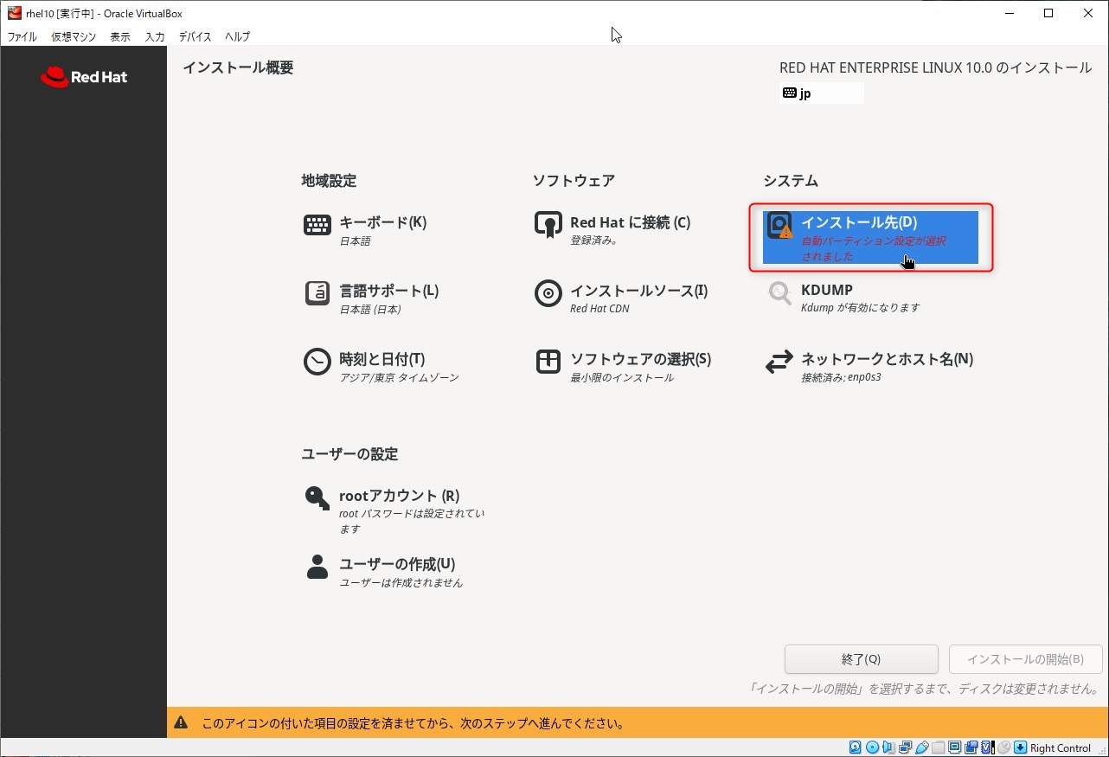Click the jp keyboard layout indicator
The width and height of the screenshot is (1109, 757).
coord(820,93)
